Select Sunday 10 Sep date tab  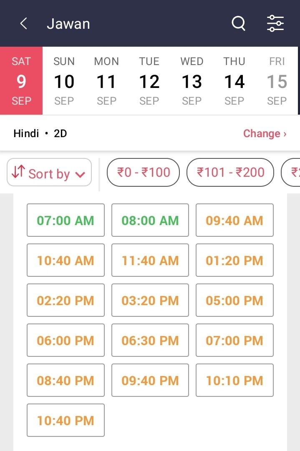pos(64,81)
